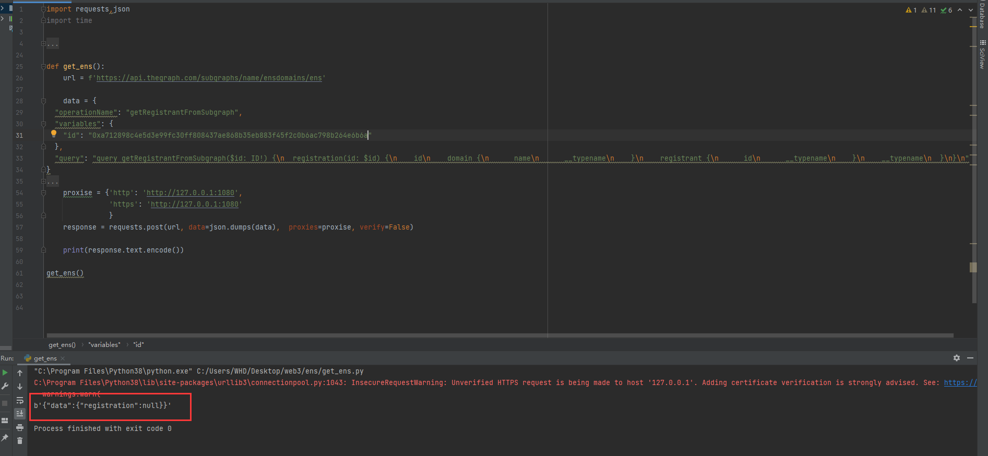The height and width of the screenshot is (456, 988).
Task: Expand the folded code at line 35
Action: [x=44, y=181]
